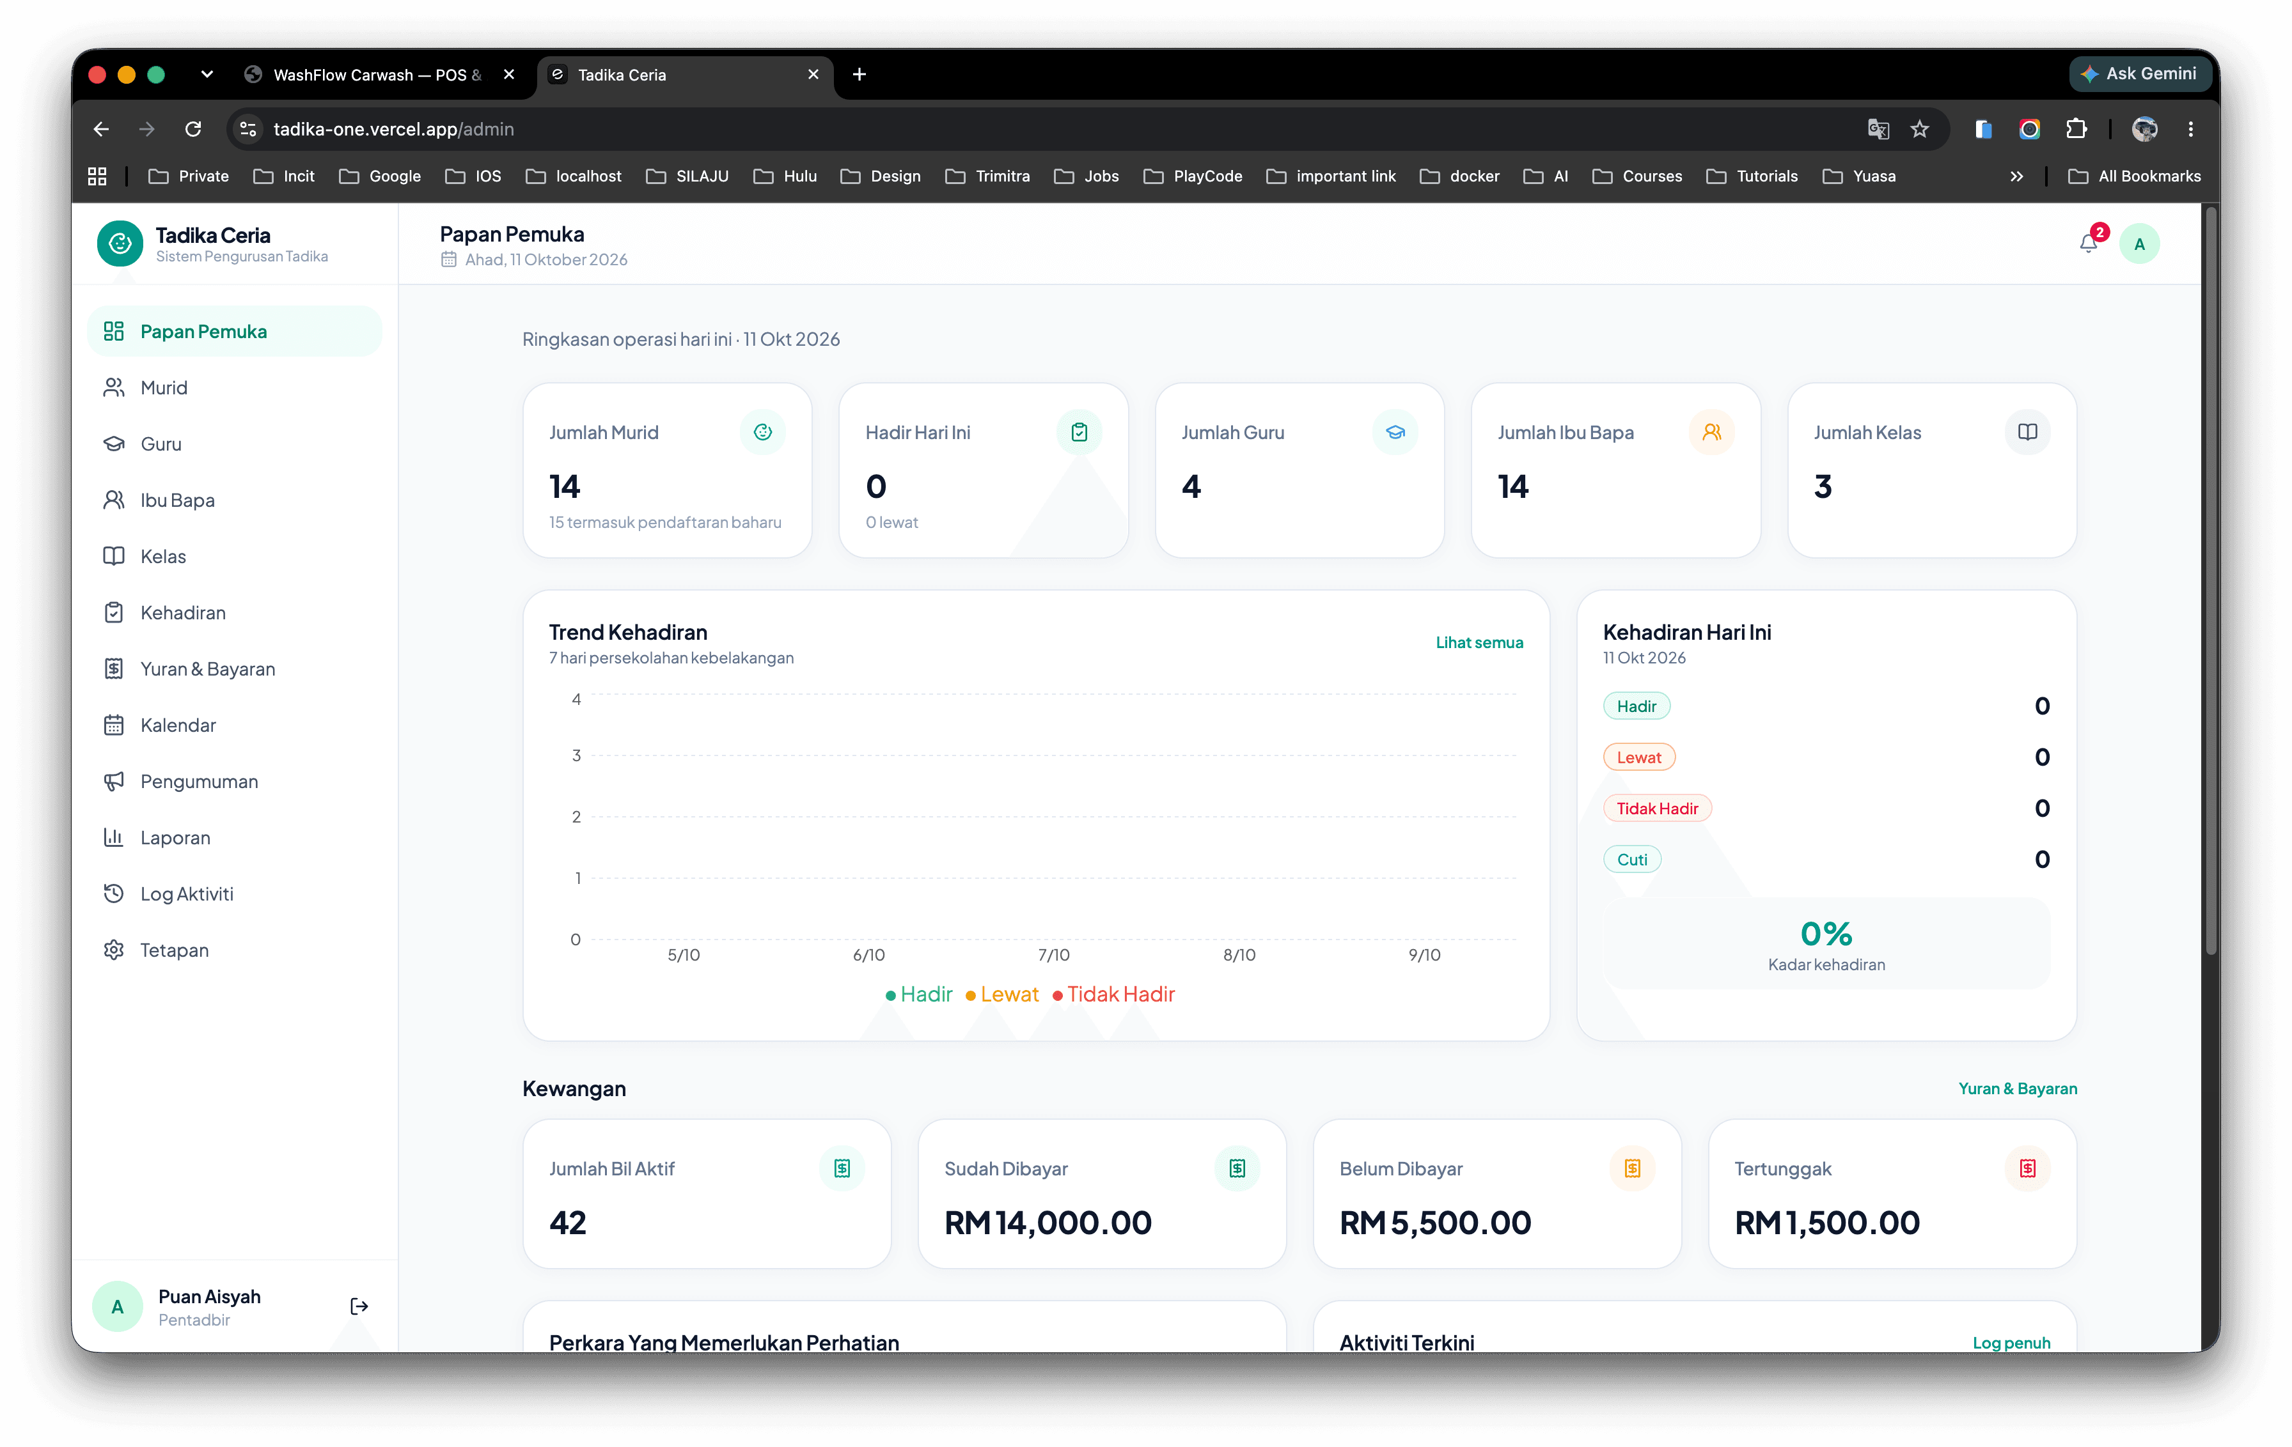
Task: Click the Log penuh link
Action: pos(2011,1342)
